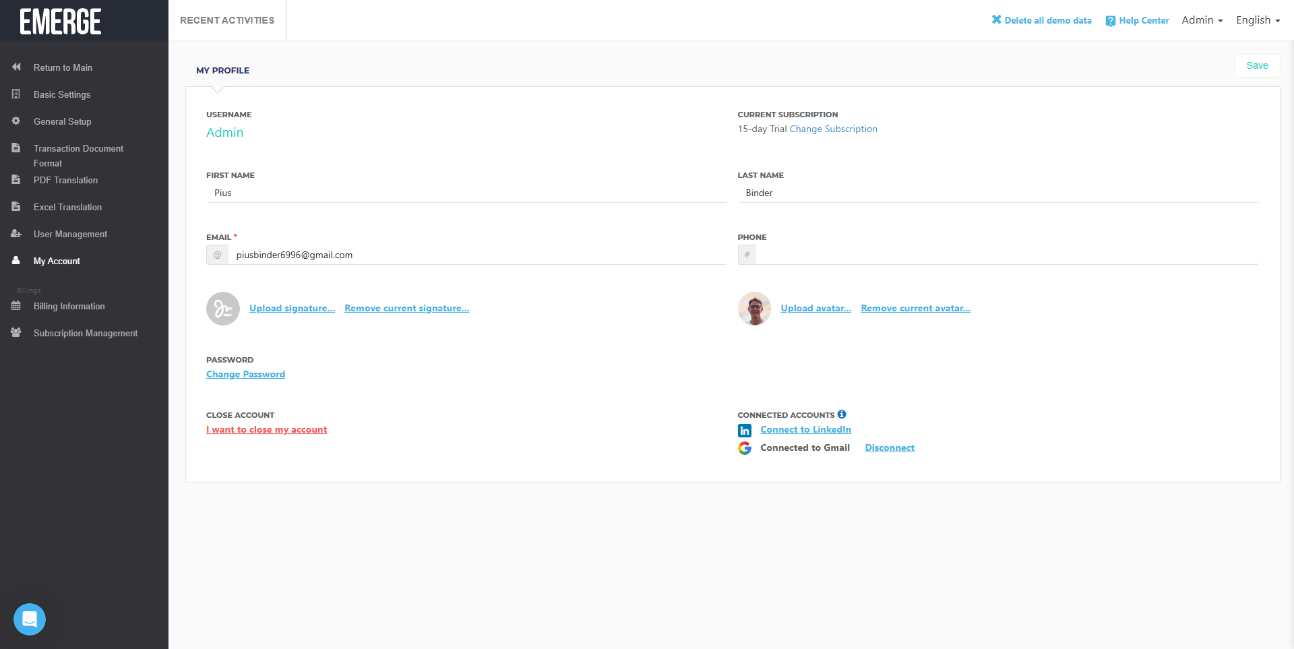Click the Change Password link
The image size is (1294, 649).
pos(245,374)
